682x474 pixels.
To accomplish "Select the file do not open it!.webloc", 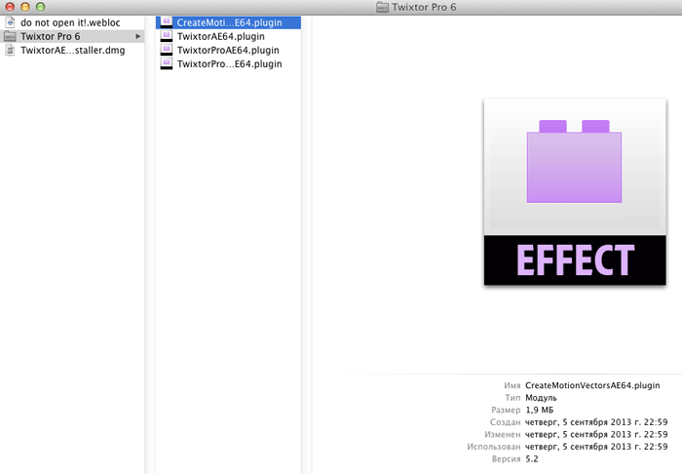I will 70,22.
